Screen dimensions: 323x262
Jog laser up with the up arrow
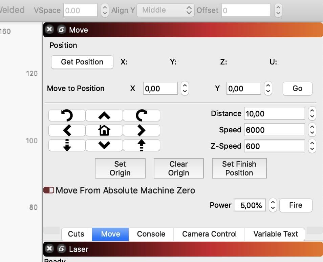click(104, 116)
